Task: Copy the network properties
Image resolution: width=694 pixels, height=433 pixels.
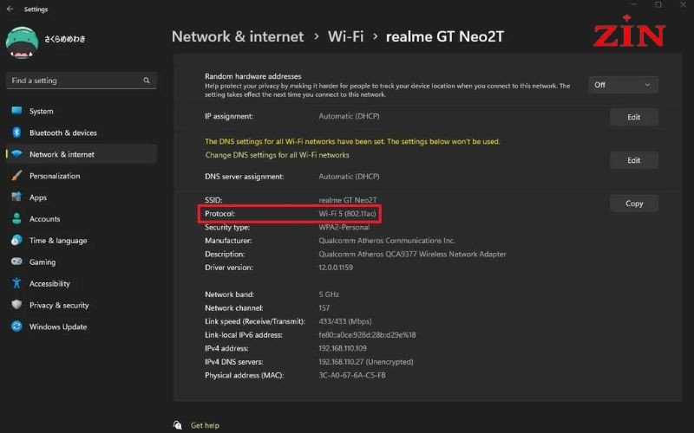Action: point(633,204)
